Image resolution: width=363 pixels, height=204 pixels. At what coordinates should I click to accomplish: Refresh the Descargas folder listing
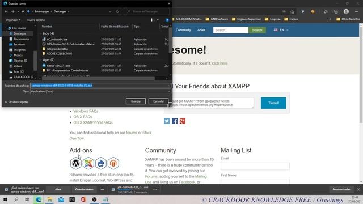[117, 11]
